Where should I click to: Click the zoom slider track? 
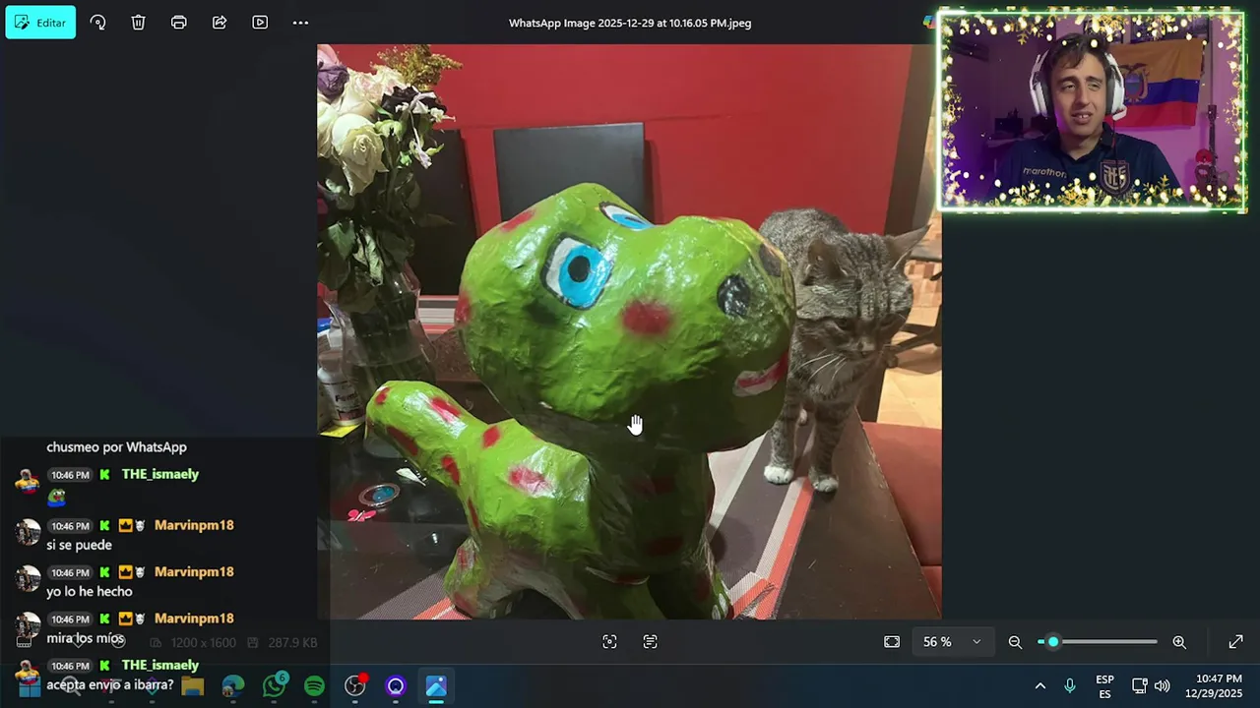[1098, 642]
